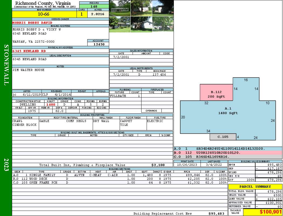Click print date 10/26/2023

coord(187,165)
